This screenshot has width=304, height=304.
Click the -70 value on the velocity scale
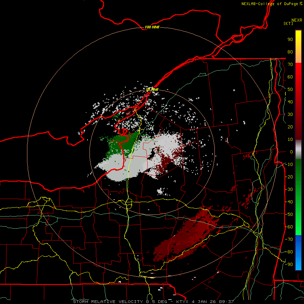289,239
